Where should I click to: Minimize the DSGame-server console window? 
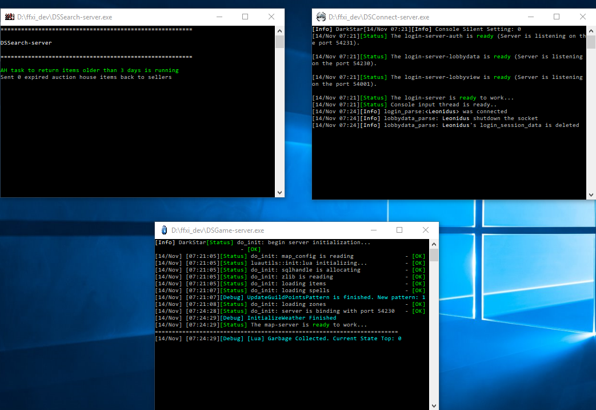(x=373, y=230)
